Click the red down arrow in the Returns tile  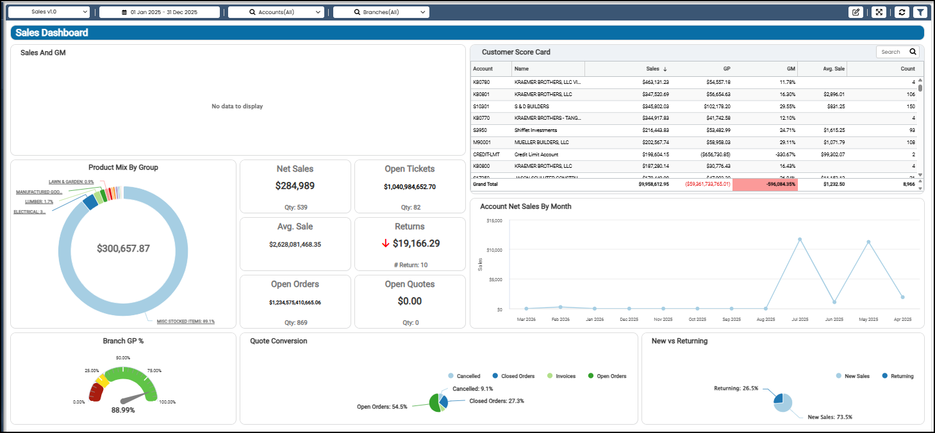385,243
